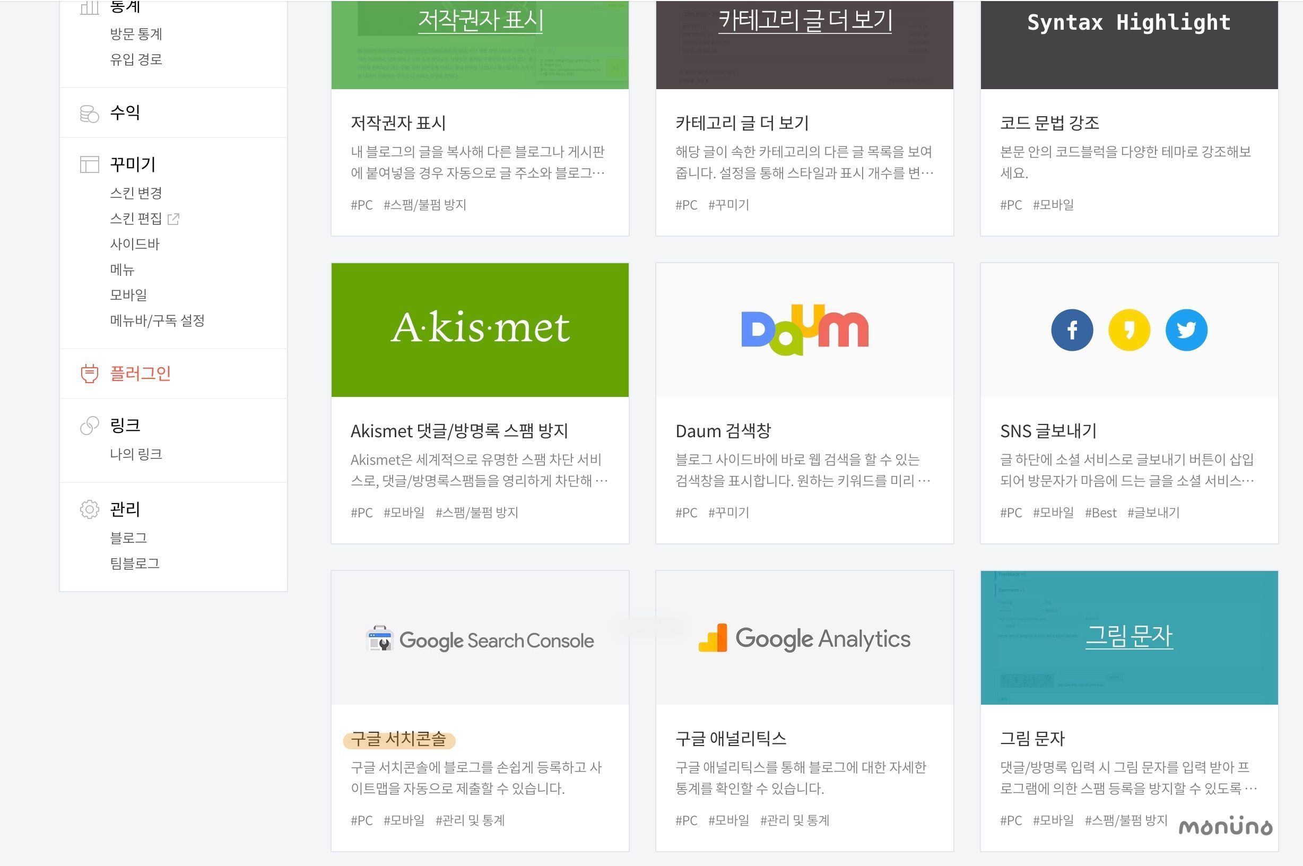Open the 저작권자 표시 plugin title
Image resolution: width=1303 pixels, height=866 pixels.
(398, 123)
